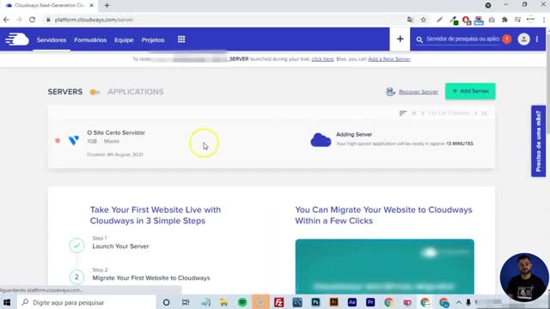Open File Explorer from the taskbar
550x309 pixels.
[x=223, y=302]
